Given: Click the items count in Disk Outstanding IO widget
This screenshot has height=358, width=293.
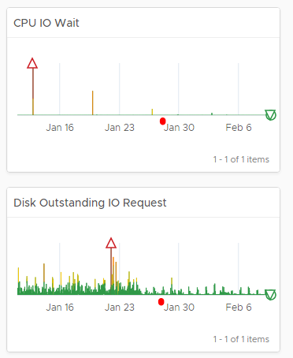Looking at the screenshot, I should click(x=241, y=339).
